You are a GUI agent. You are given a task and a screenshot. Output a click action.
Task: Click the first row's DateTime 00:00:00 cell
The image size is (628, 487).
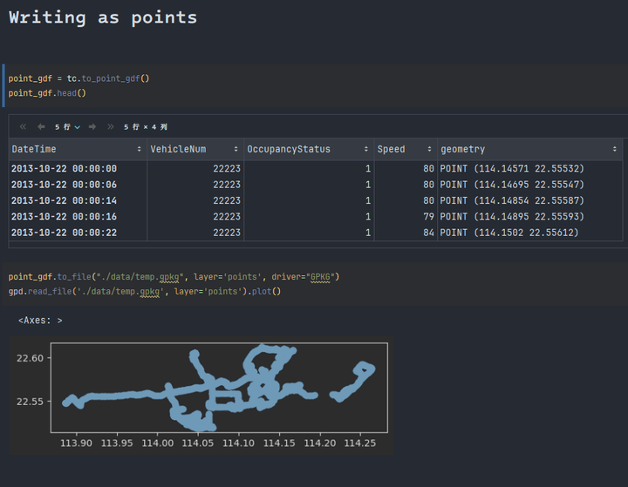click(64, 169)
